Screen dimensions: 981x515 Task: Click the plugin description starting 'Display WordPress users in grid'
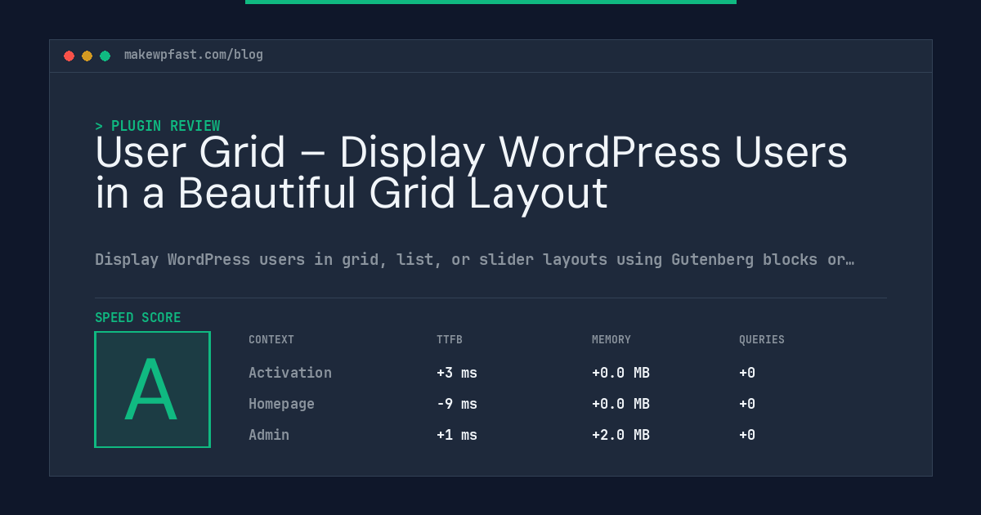(x=474, y=260)
